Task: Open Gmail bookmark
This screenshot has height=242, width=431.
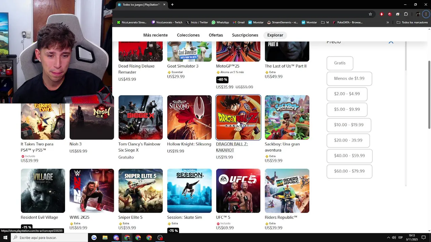Action: click(238, 23)
